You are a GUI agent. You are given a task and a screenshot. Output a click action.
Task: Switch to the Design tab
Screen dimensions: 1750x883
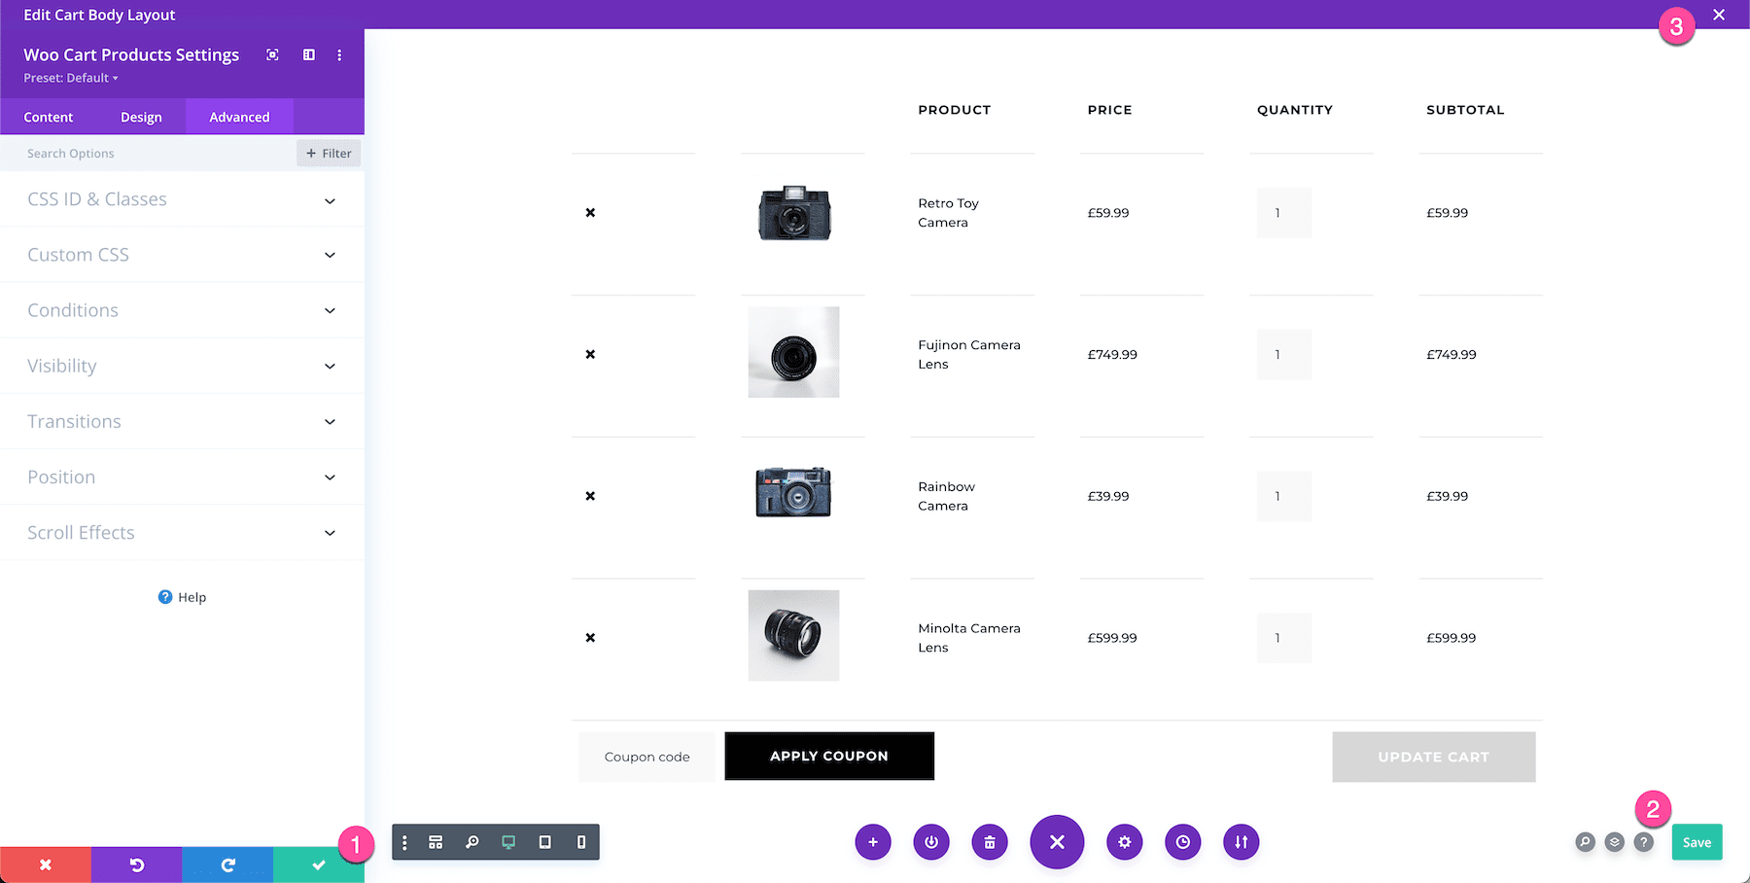[x=141, y=117]
